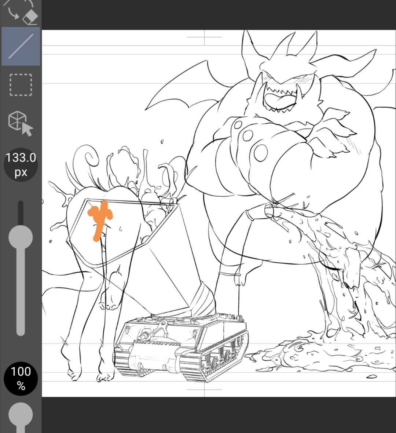
Task: Select the highlighted straight Line tool
Action: coord(21,46)
